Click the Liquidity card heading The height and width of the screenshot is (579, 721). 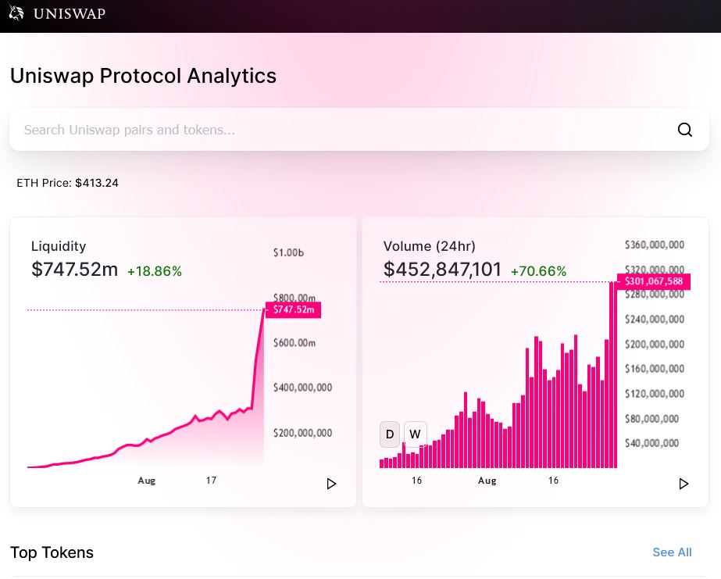[59, 246]
